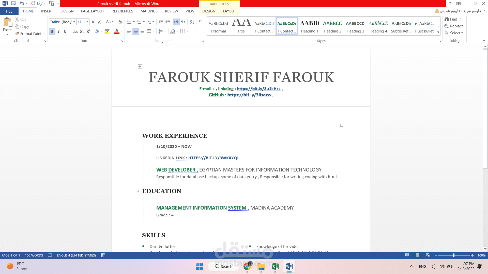This screenshot has height=274, width=488.
Task: Click the Grow Font icon
Action: tap(93, 22)
